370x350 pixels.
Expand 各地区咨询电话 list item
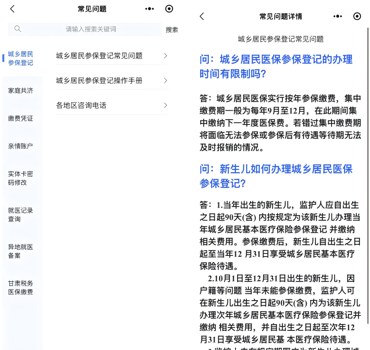click(x=112, y=105)
